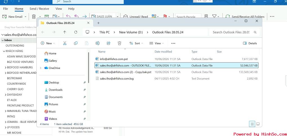
Task: Click Outlook Reply All icon
Action: pyautogui.click(x=76, y=17)
